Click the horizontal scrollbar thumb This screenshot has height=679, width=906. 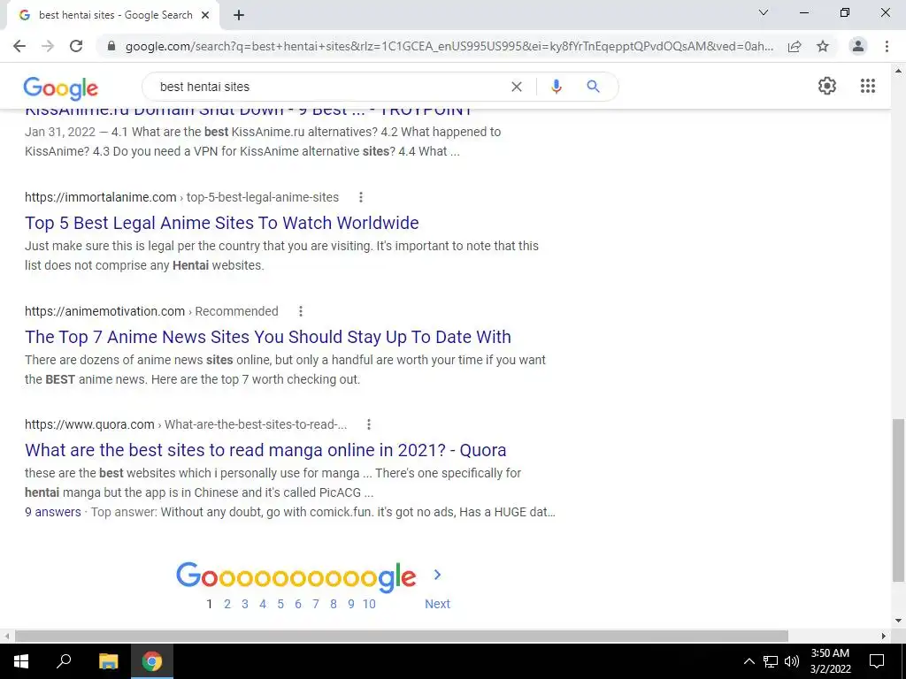coord(402,636)
